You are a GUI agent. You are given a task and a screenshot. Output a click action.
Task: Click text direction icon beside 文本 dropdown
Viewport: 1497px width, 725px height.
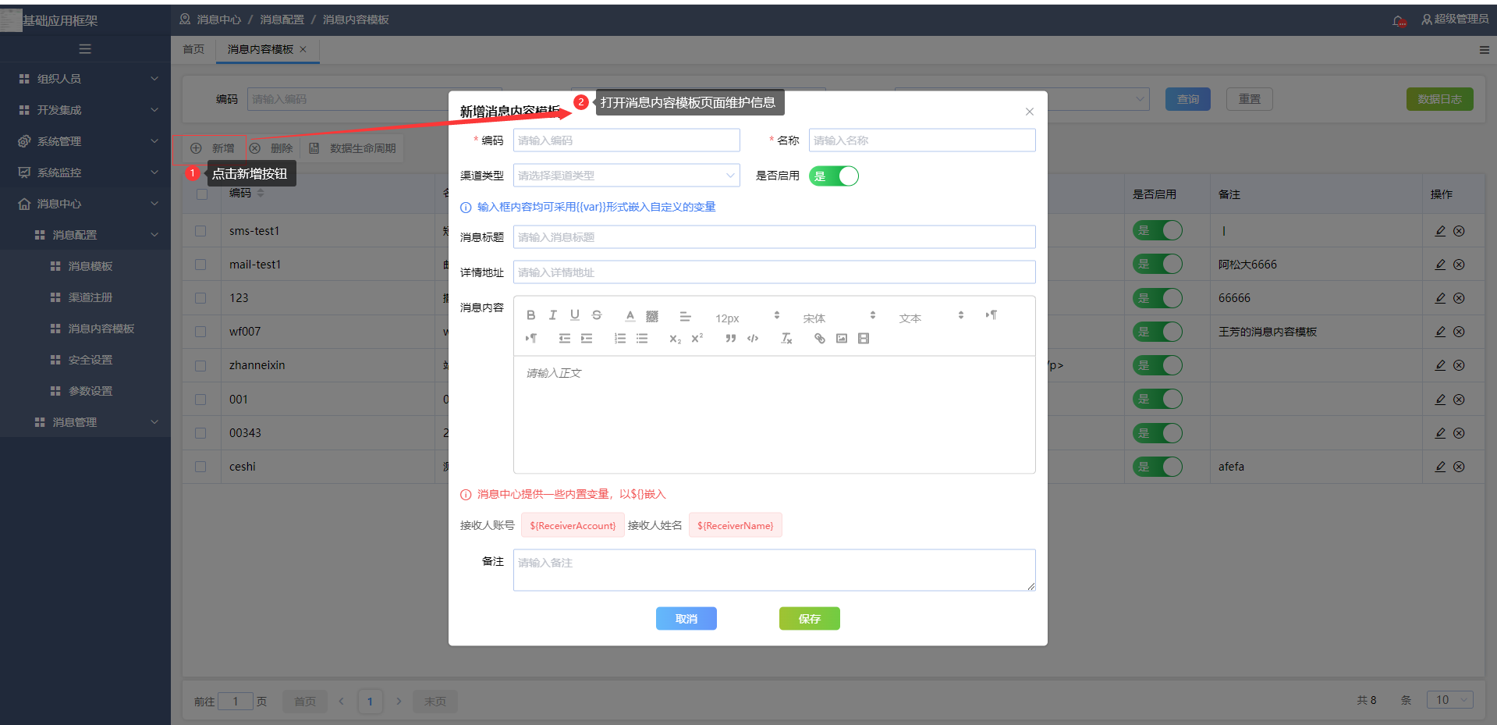click(x=991, y=315)
